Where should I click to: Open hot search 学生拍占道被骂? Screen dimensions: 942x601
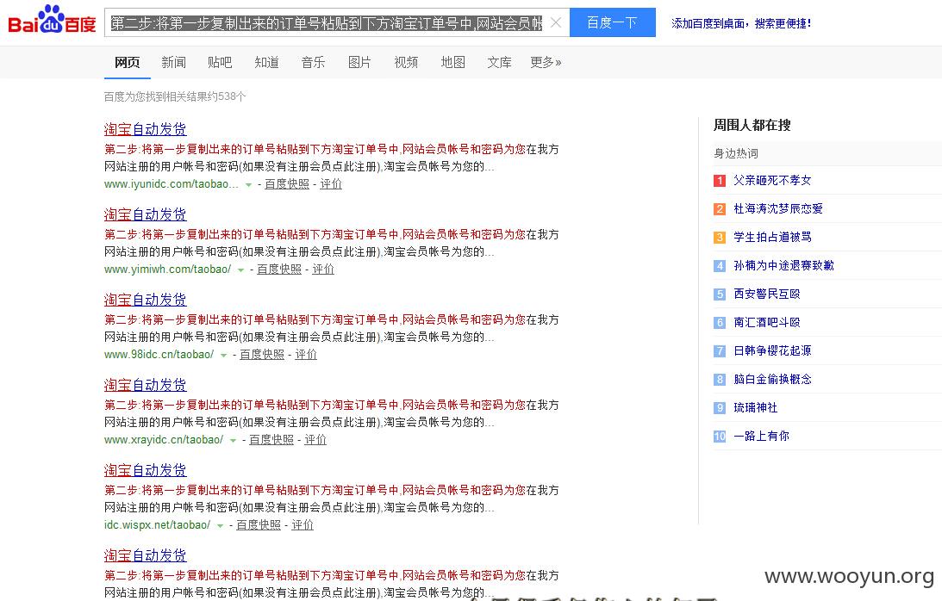point(772,237)
